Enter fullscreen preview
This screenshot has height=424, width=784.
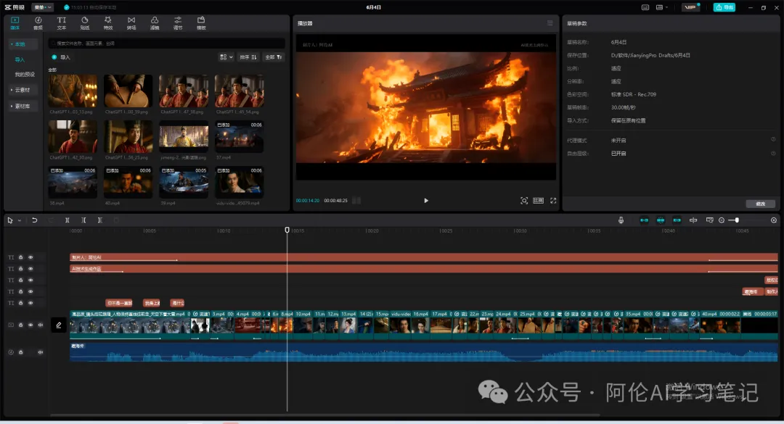[553, 201]
